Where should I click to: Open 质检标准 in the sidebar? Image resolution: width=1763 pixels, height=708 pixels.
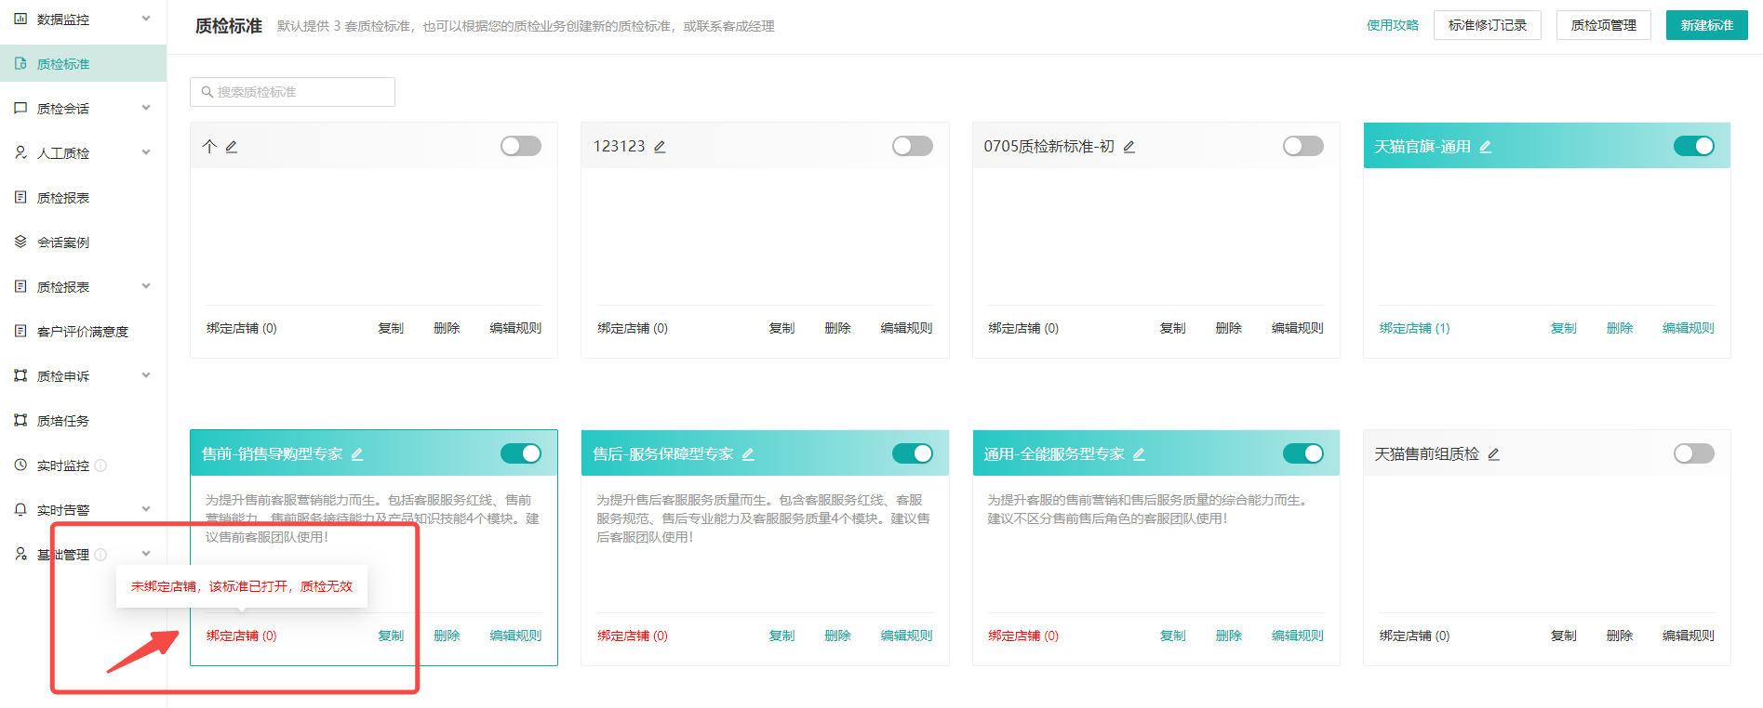(x=83, y=63)
